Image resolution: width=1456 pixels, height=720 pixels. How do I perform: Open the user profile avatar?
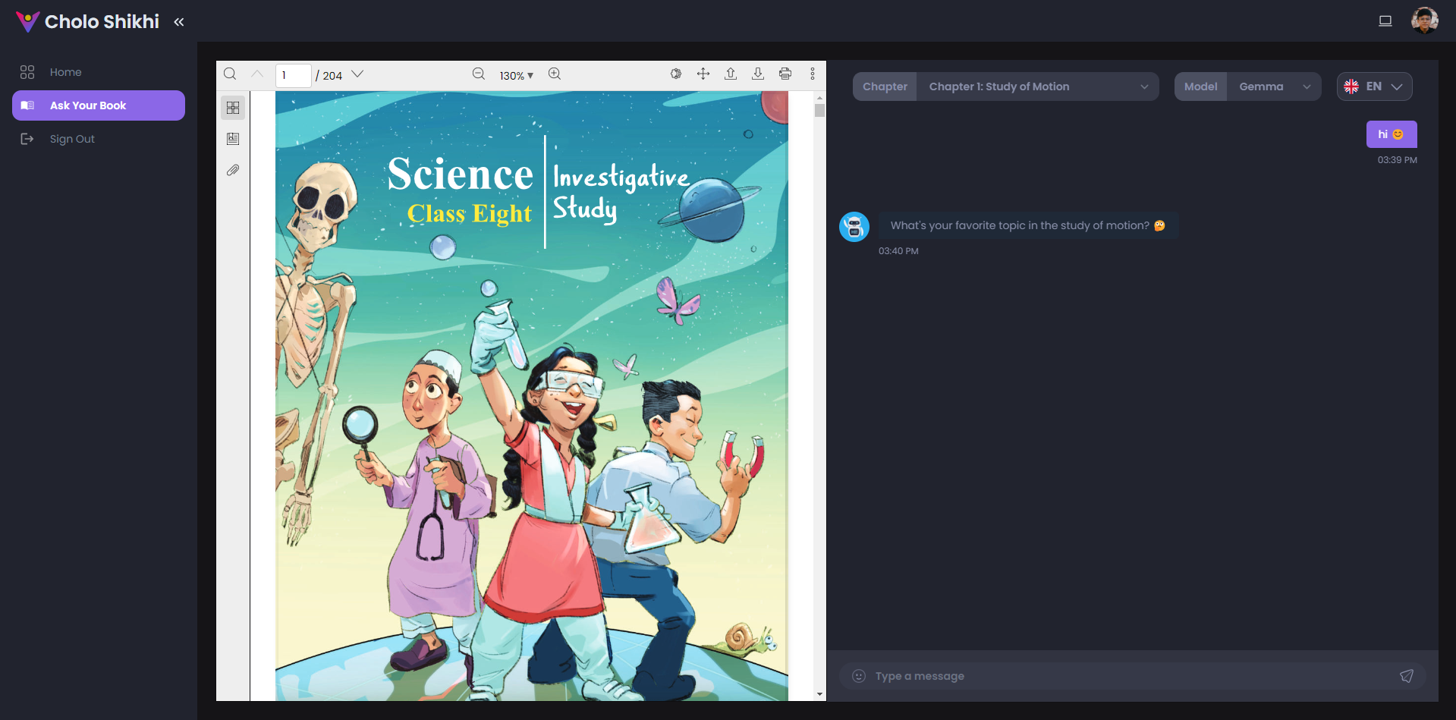click(x=1424, y=20)
